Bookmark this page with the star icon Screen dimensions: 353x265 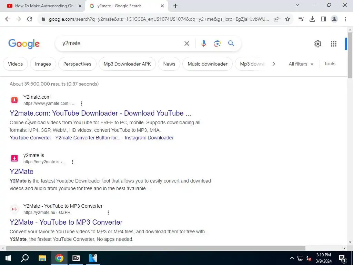[288, 19]
